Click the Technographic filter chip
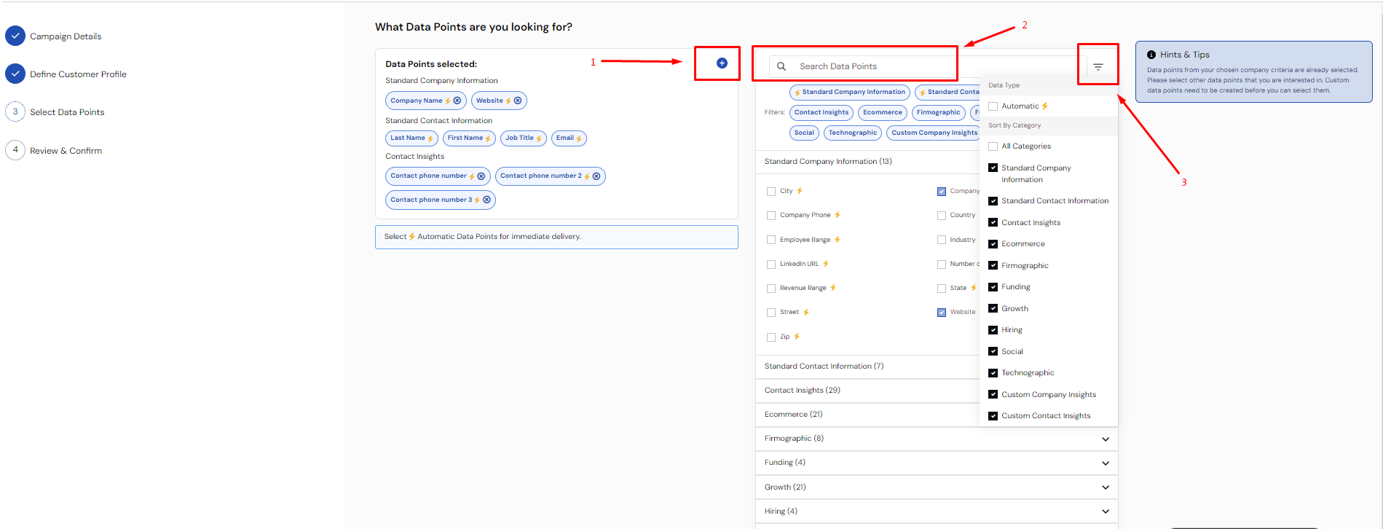Screen dimensions: 1383x529 [852, 133]
